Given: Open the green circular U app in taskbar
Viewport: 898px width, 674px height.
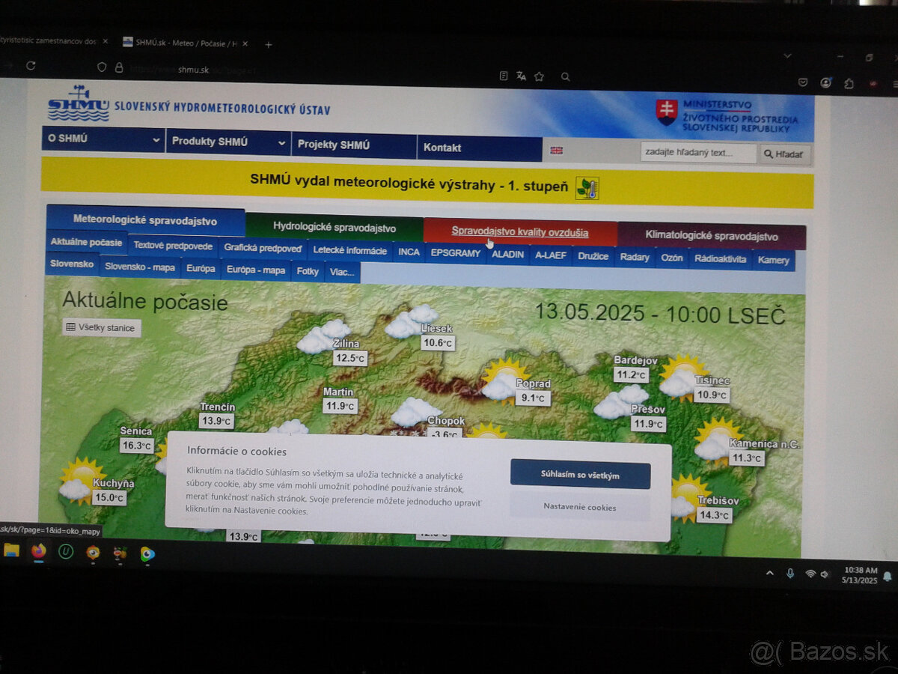Looking at the screenshot, I should point(66,552).
